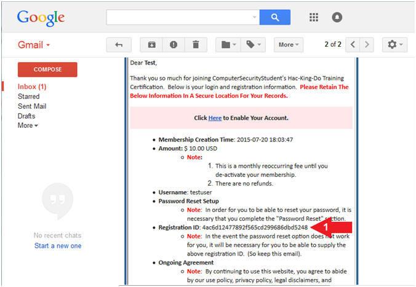Image resolution: width=416 pixels, height=287 pixels.
Task: Click the No recent chats text
Action: click(x=58, y=235)
